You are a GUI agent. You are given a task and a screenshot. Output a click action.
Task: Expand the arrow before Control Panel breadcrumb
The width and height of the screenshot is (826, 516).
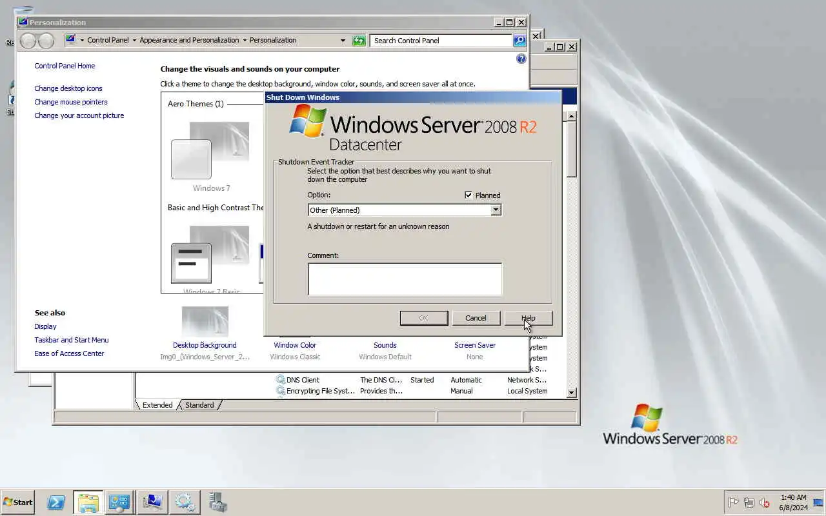[82, 40]
